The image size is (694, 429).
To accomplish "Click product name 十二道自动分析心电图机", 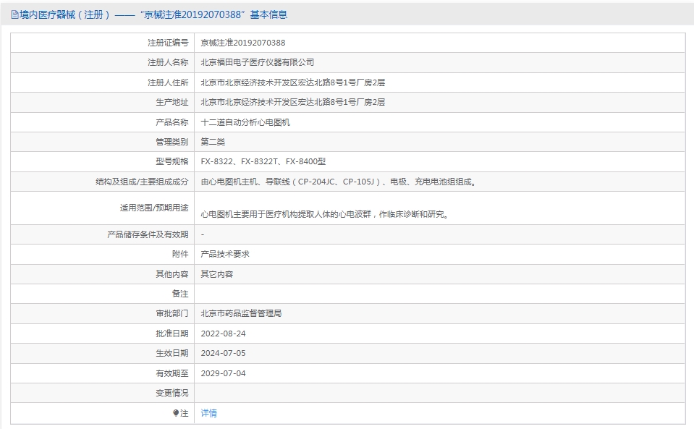I will coord(245,122).
